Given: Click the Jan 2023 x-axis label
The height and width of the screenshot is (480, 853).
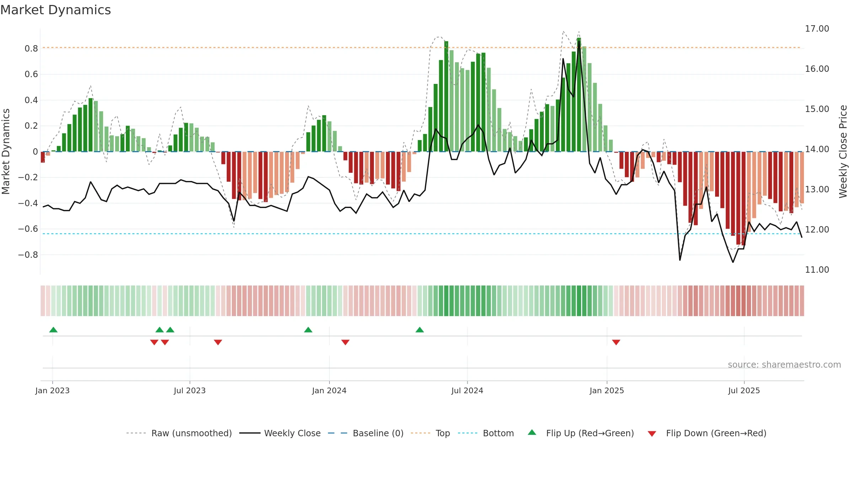Looking at the screenshot, I should click(x=53, y=390).
